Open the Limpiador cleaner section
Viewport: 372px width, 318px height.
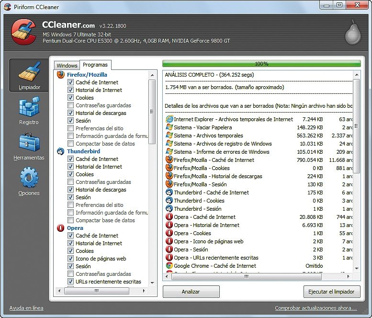(x=29, y=76)
